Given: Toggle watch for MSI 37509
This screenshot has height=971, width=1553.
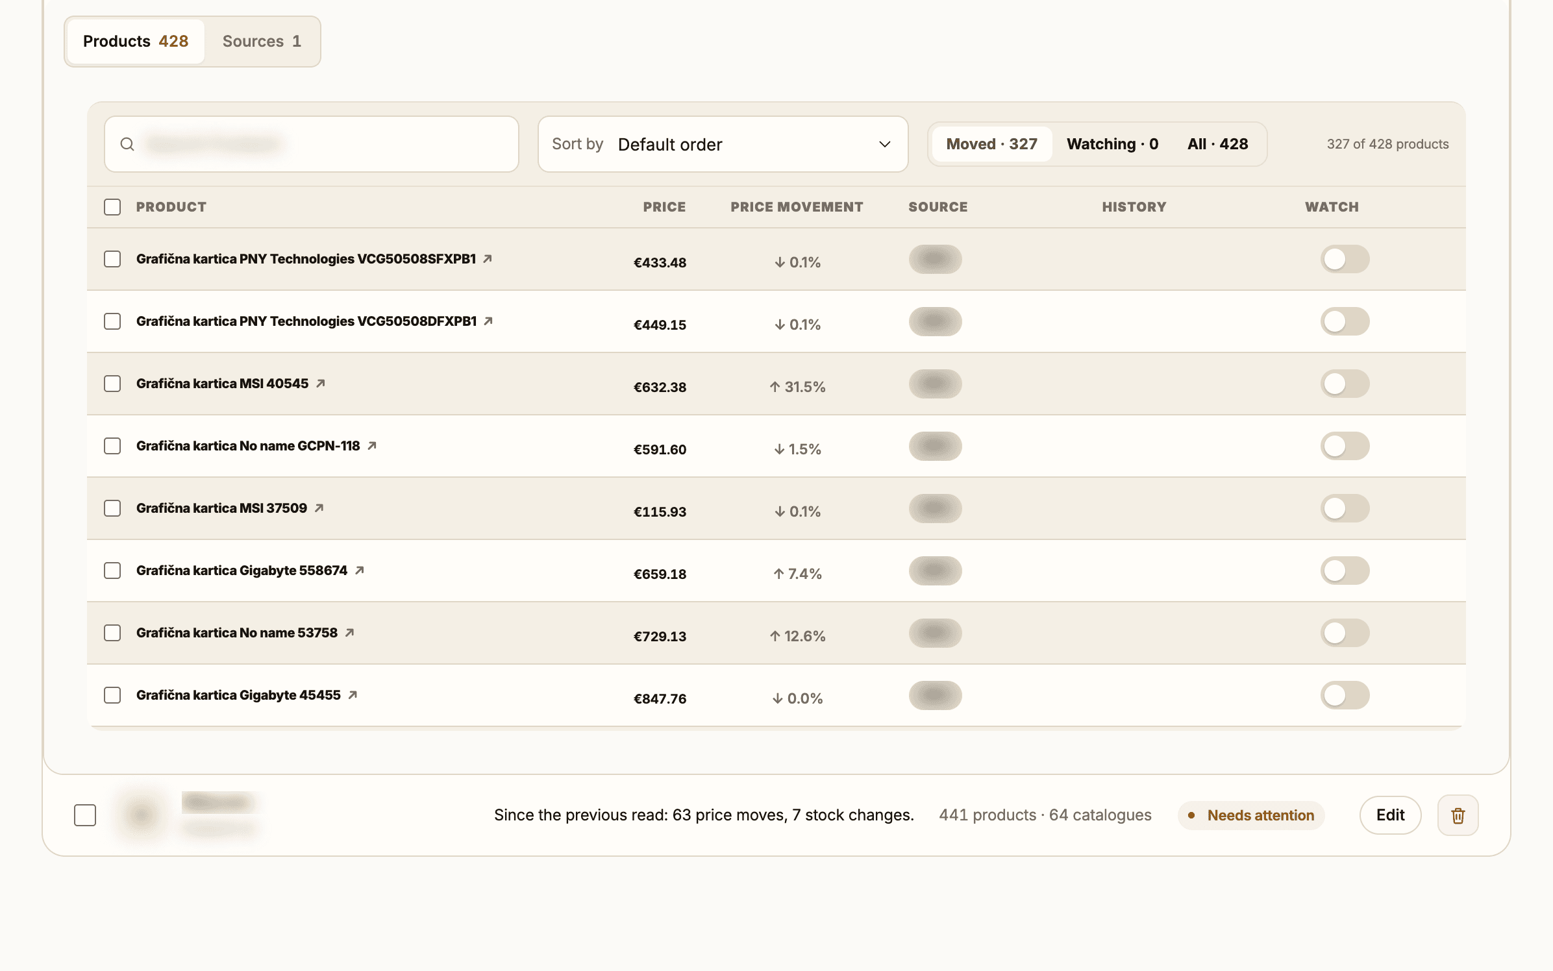Looking at the screenshot, I should (1345, 508).
